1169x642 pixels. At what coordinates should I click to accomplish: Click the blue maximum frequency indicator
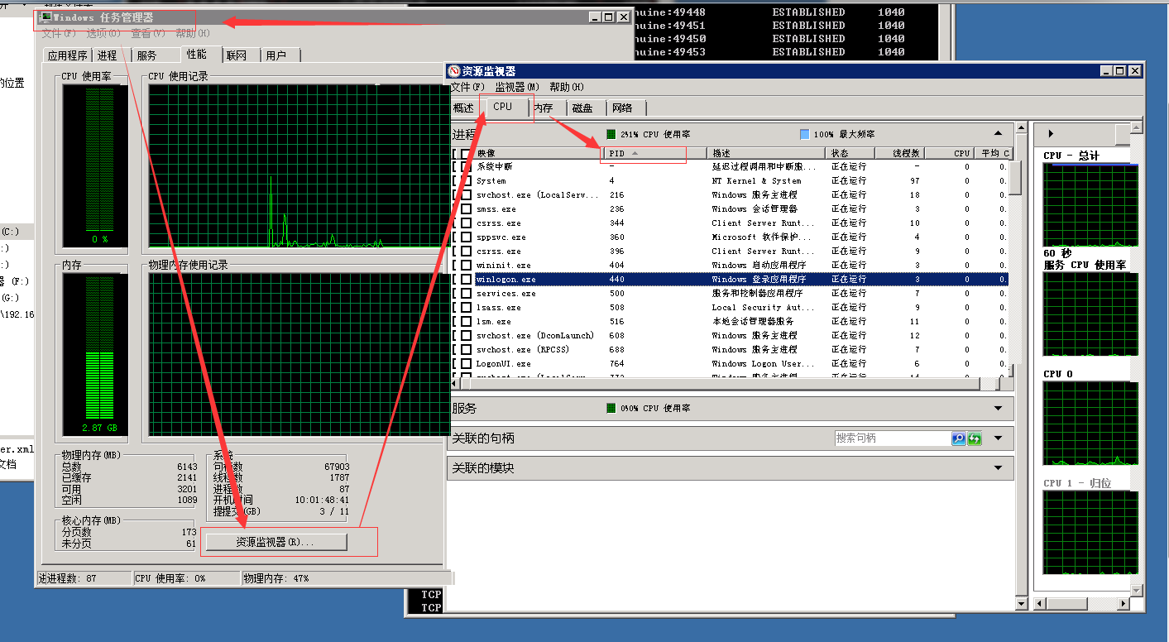click(x=805, y=134)
